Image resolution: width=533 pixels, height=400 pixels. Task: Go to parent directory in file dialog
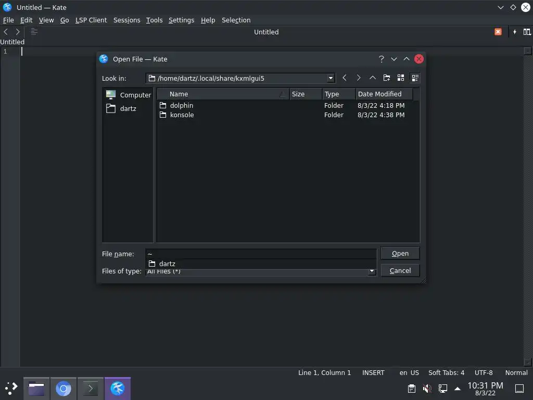click(373, 78)
